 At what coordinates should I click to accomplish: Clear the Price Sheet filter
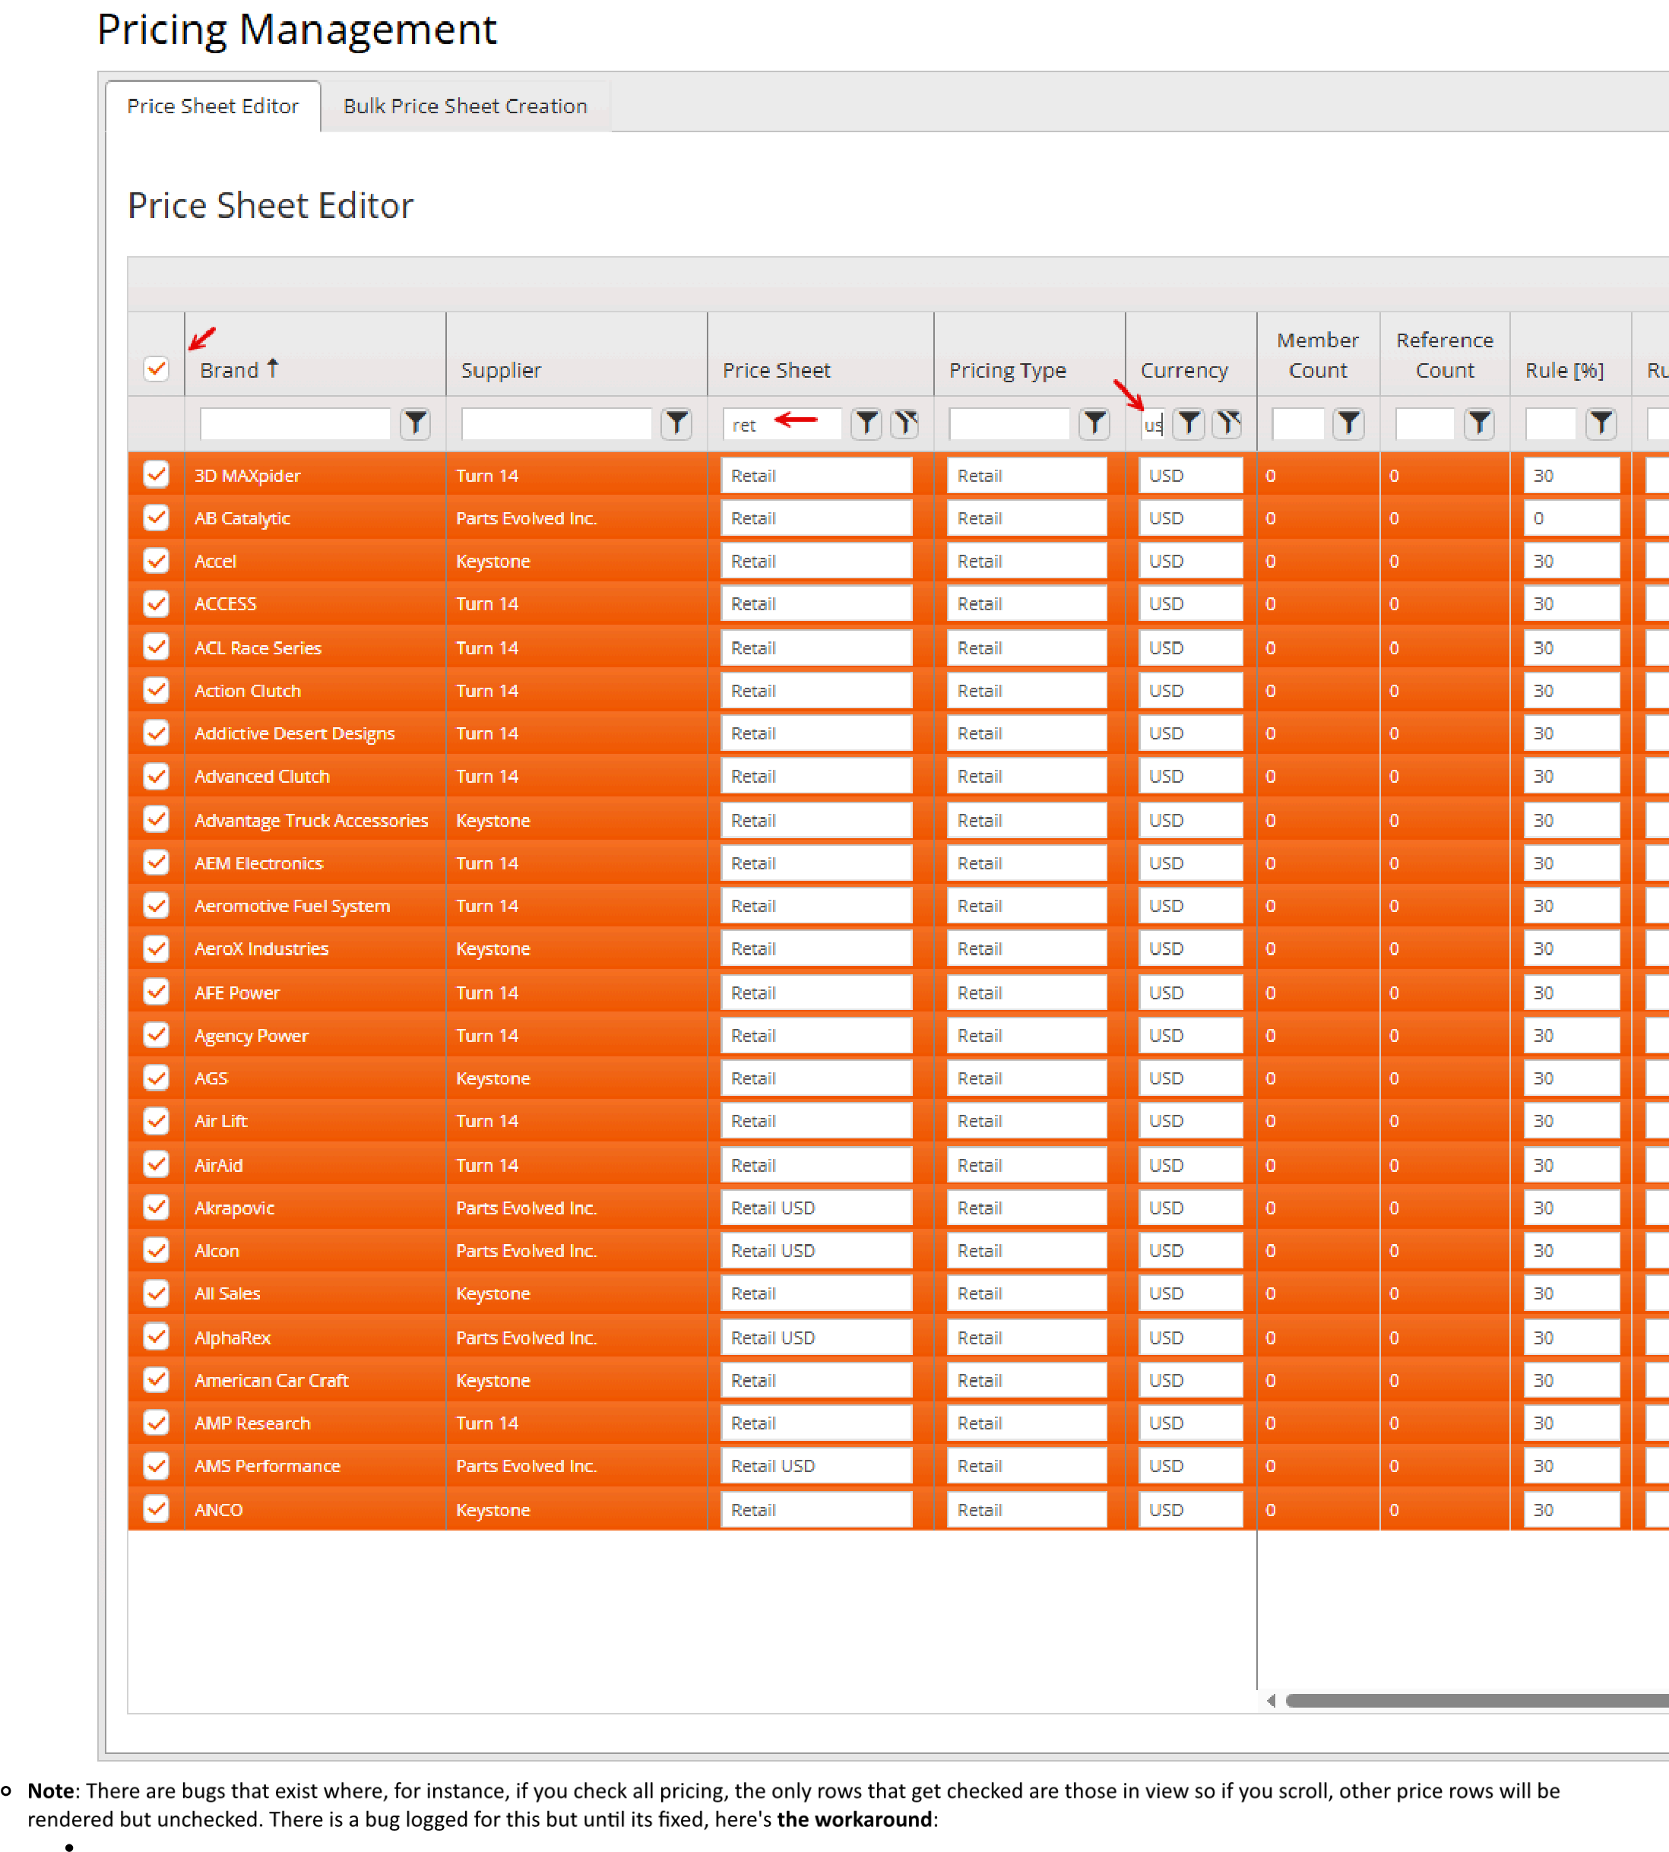click(x=905, y=423)
